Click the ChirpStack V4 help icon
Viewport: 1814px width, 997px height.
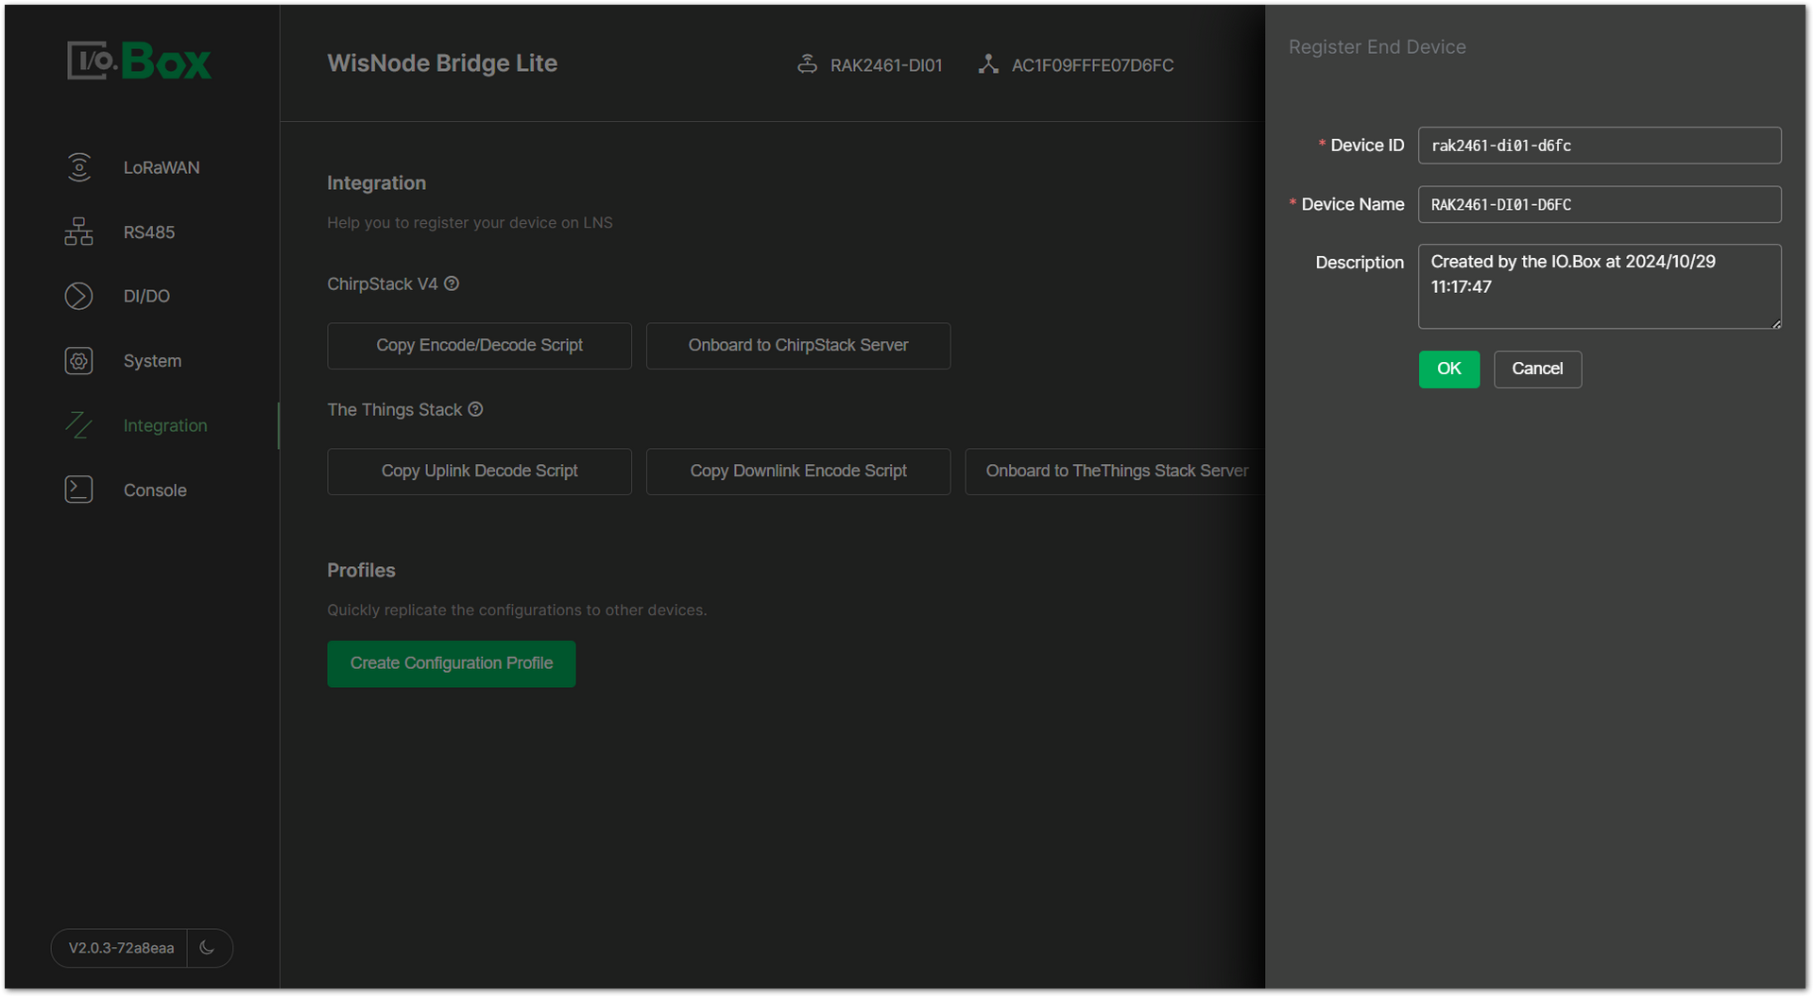452,284
